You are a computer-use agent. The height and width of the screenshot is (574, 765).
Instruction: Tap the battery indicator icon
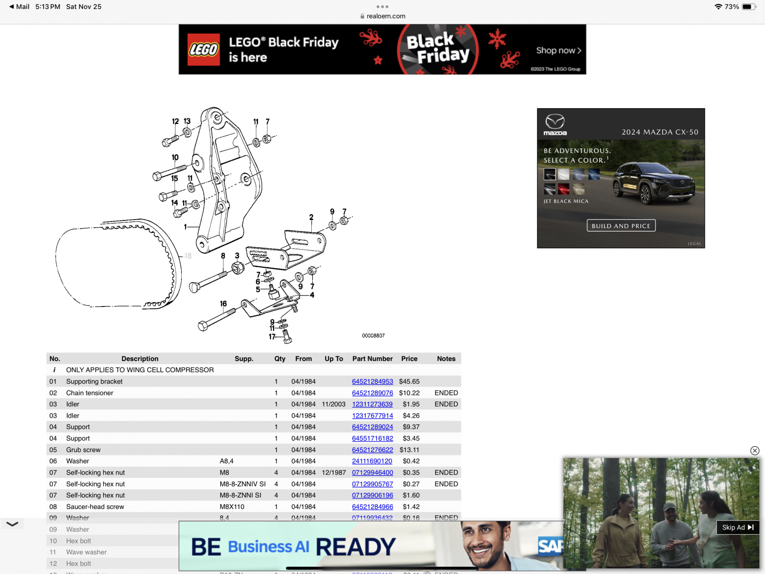pos(749,7)
